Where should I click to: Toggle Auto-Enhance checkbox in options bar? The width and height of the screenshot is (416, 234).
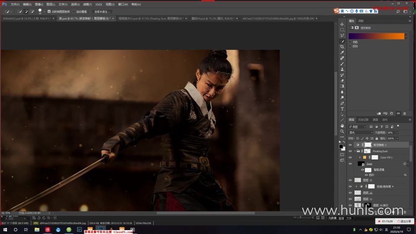click(74, 11)
